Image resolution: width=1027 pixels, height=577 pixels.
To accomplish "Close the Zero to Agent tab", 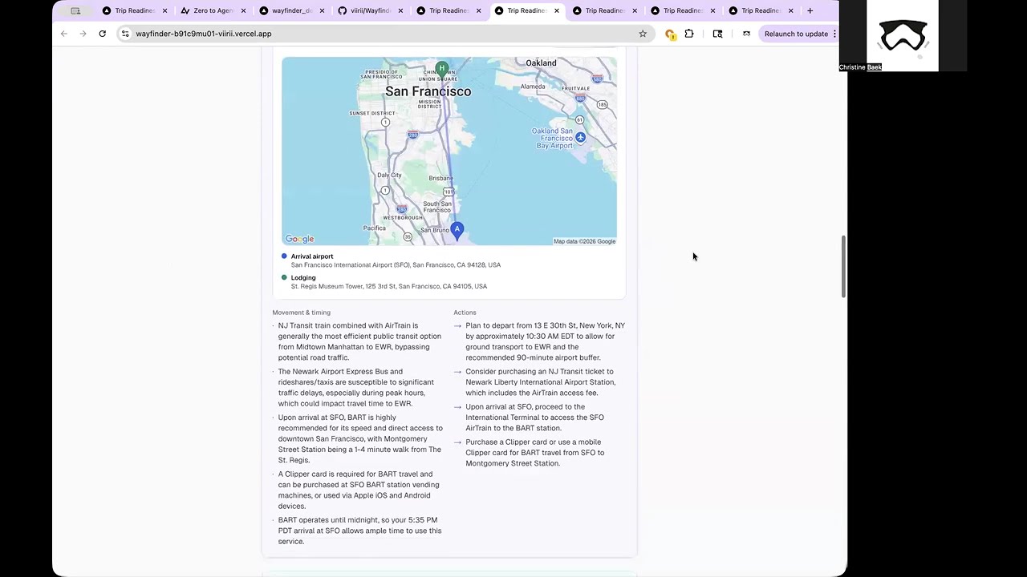I will (243, 10).
